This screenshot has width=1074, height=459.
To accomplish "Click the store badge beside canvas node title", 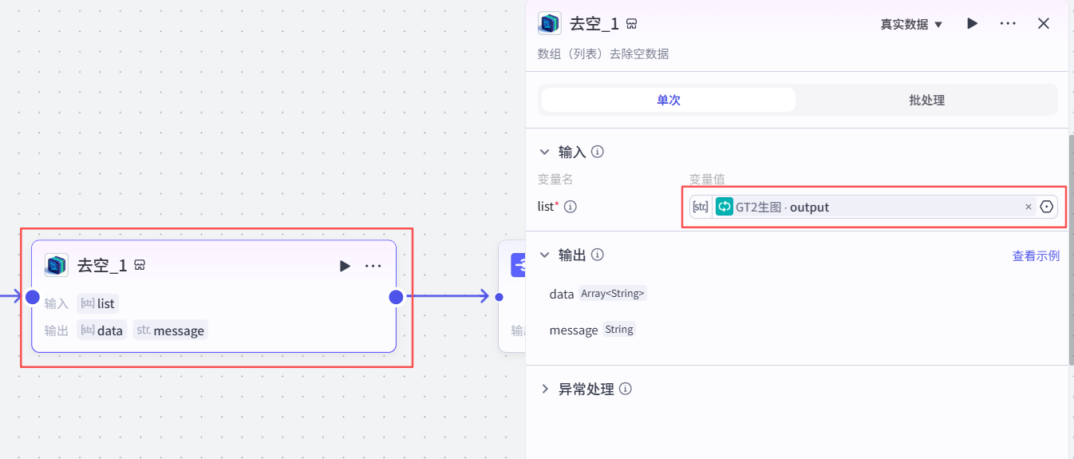I will 140,266.
